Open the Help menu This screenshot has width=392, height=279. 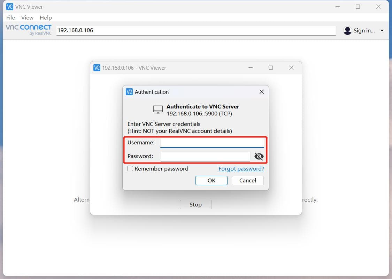[x=46, y=17]
